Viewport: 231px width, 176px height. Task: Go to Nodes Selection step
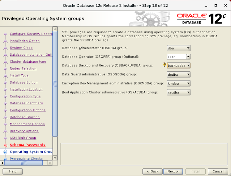coord(23,68)
